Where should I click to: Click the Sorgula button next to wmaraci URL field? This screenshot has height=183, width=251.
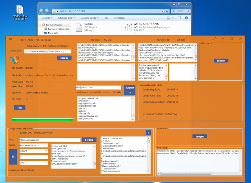point(89,140)
